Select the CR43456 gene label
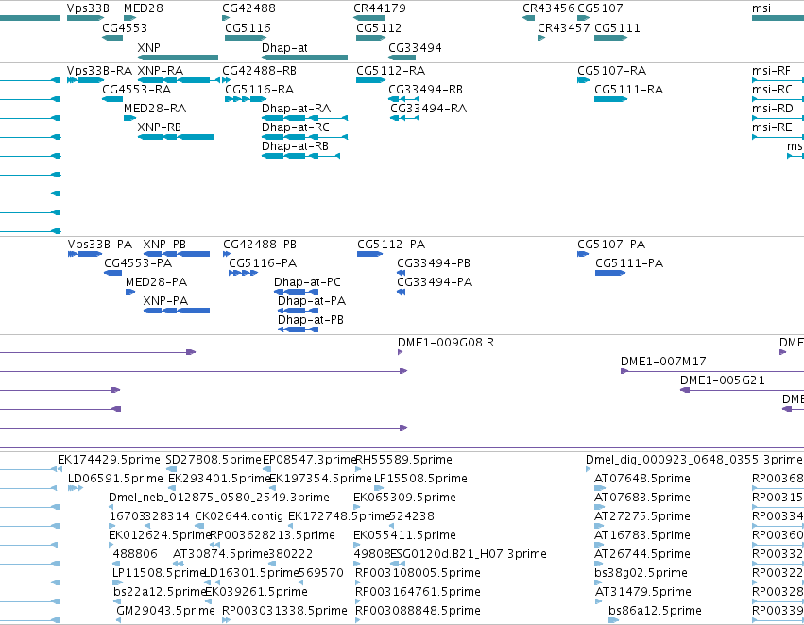The width and height of the screenshot is (804, 625). 549,8
